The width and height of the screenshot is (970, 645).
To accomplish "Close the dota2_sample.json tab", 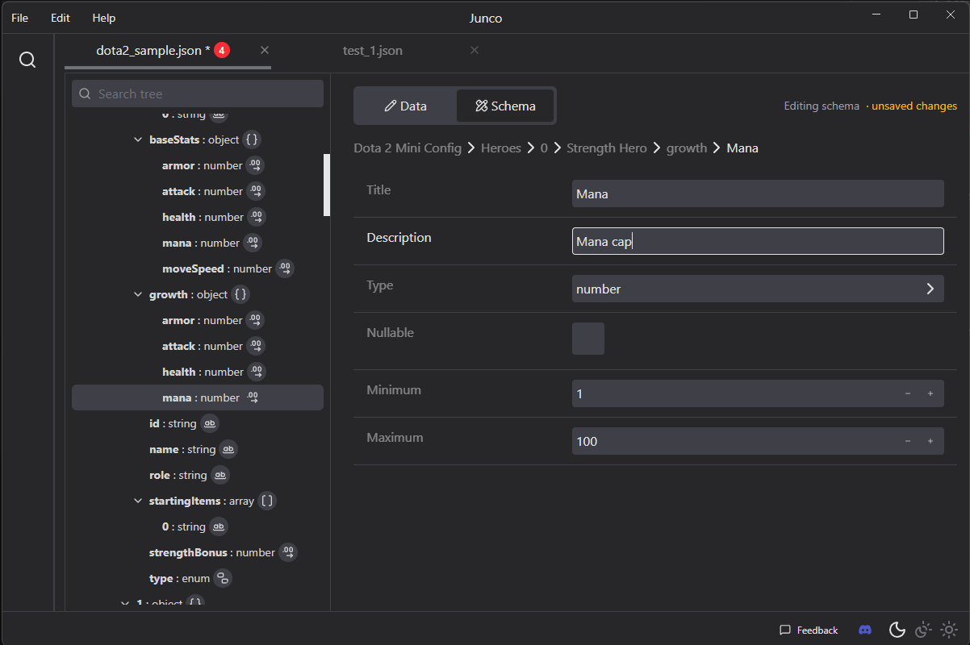I will (265, 50).
